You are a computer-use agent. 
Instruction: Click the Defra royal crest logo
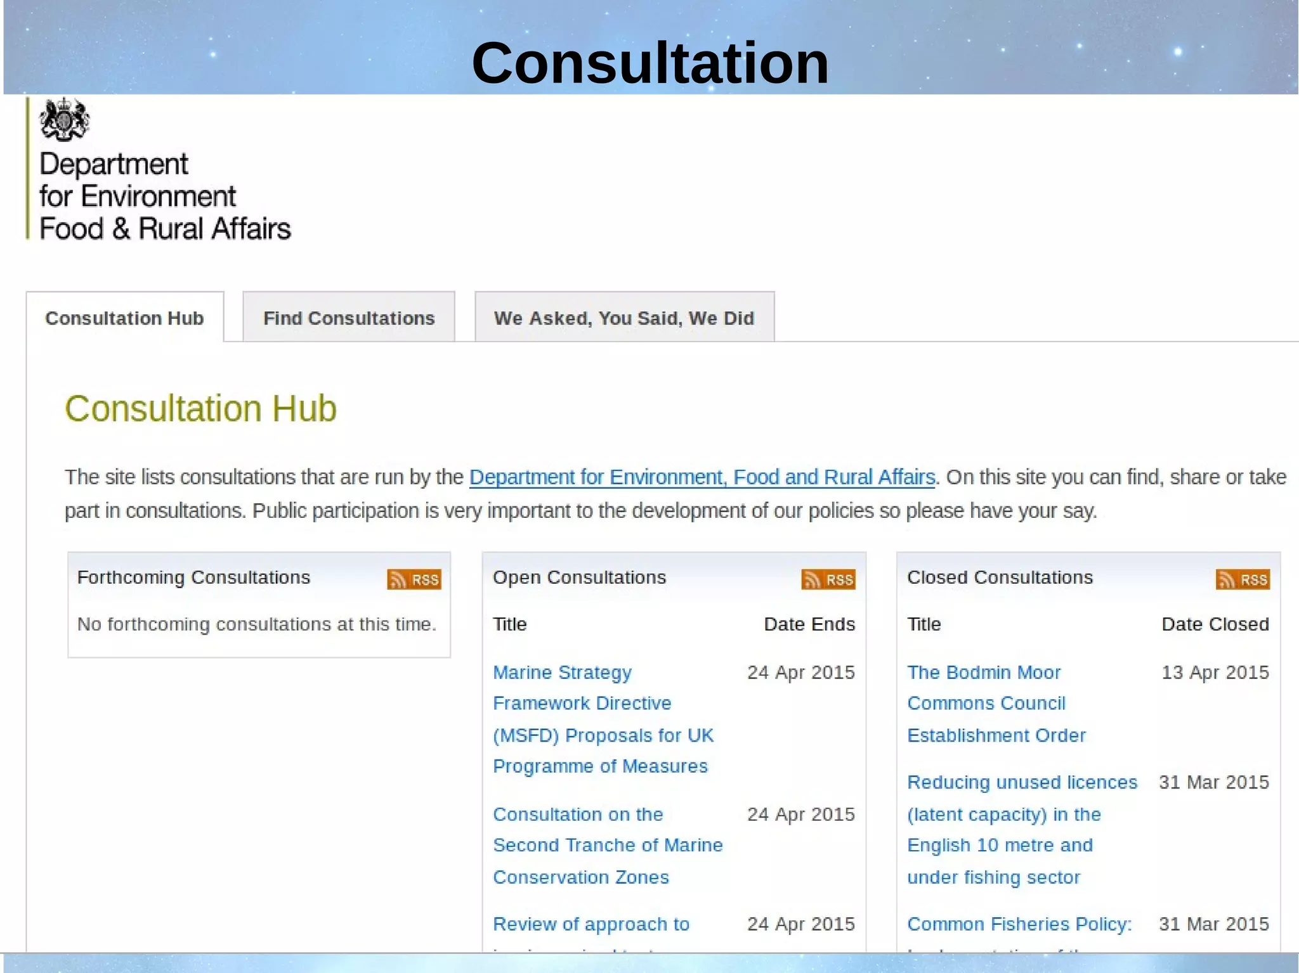[64, 119]
